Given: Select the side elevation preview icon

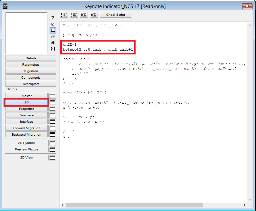Looking at the screenshot, I should pos(53,30).
